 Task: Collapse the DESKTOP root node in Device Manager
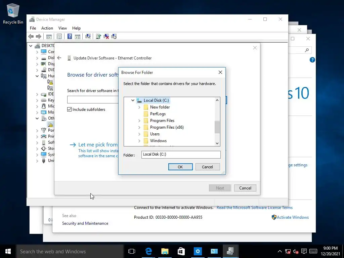[x=31, y=46]
